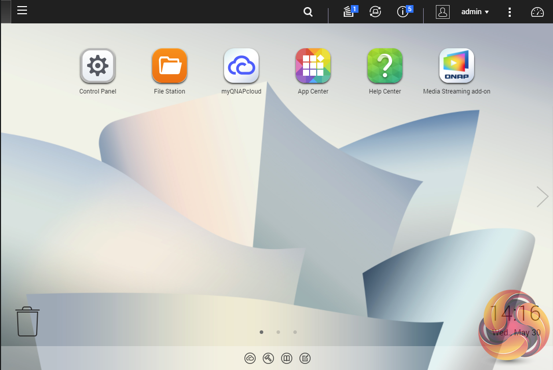Click the feedback note icon in bottom bar
Screen dimensions: 553x370
305,358
